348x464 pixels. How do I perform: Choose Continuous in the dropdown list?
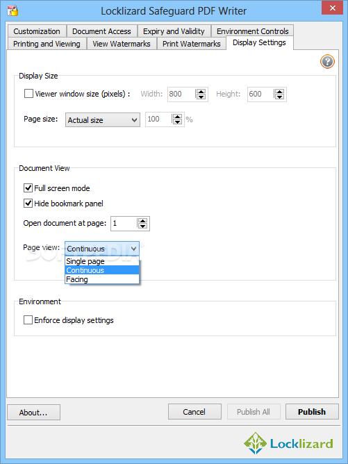coord(102,270)
